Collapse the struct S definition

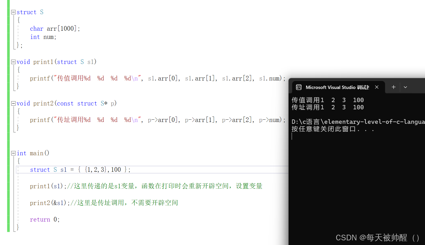tap(13, 12)
